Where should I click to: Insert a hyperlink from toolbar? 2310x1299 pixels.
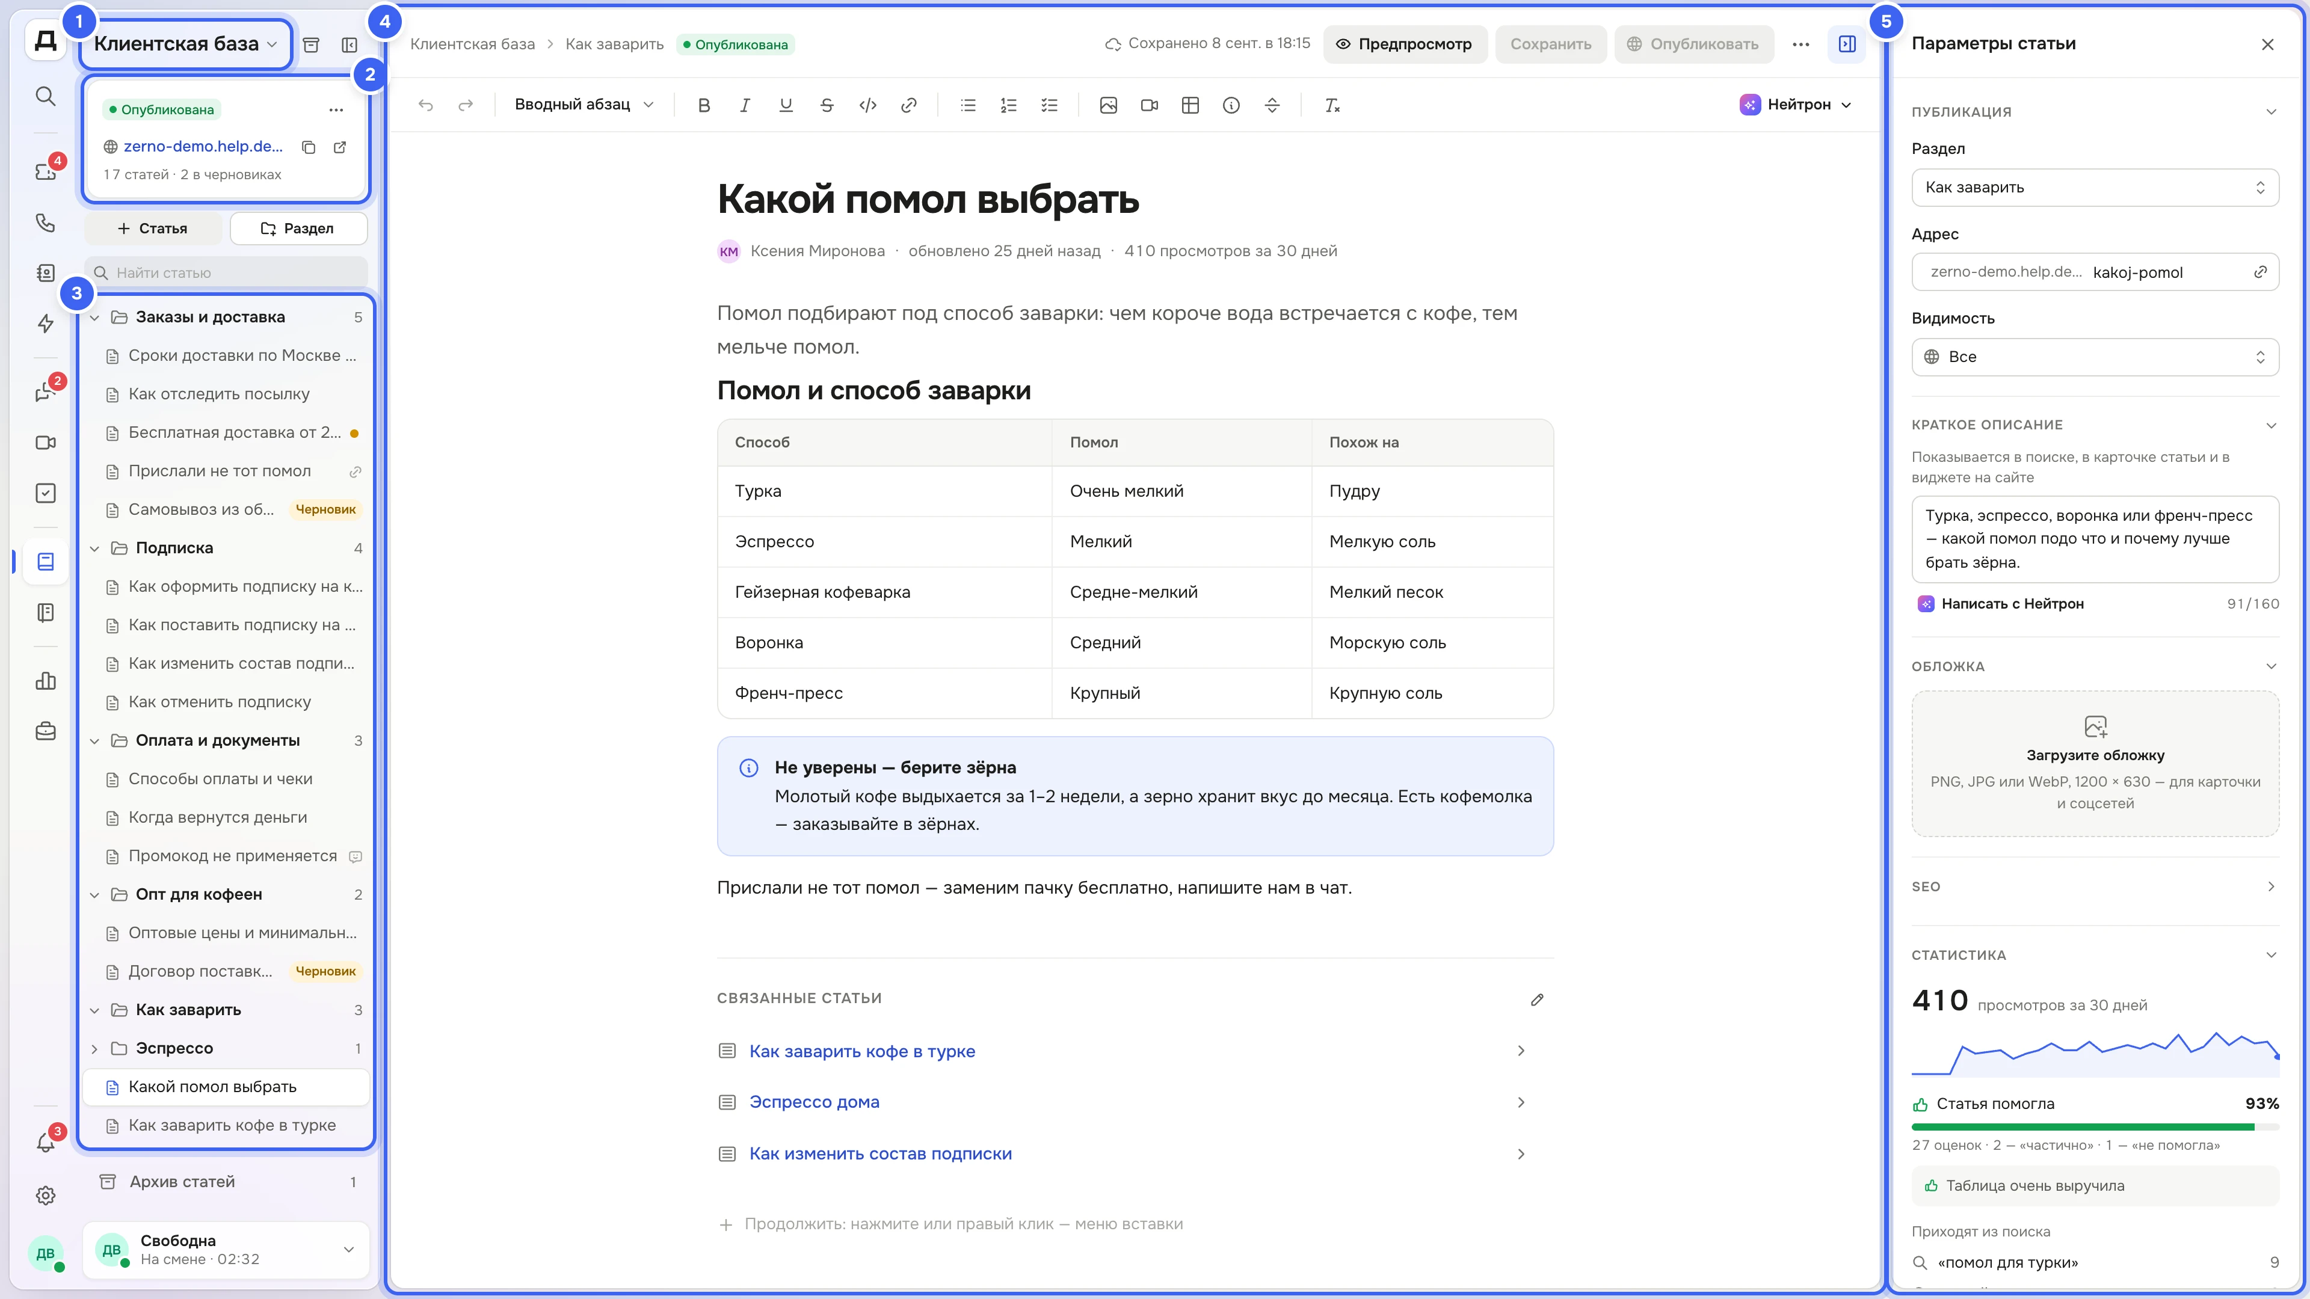908,105
